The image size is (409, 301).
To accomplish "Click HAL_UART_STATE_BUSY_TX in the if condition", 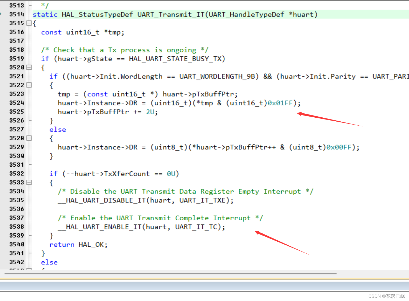I will (175, 59).
